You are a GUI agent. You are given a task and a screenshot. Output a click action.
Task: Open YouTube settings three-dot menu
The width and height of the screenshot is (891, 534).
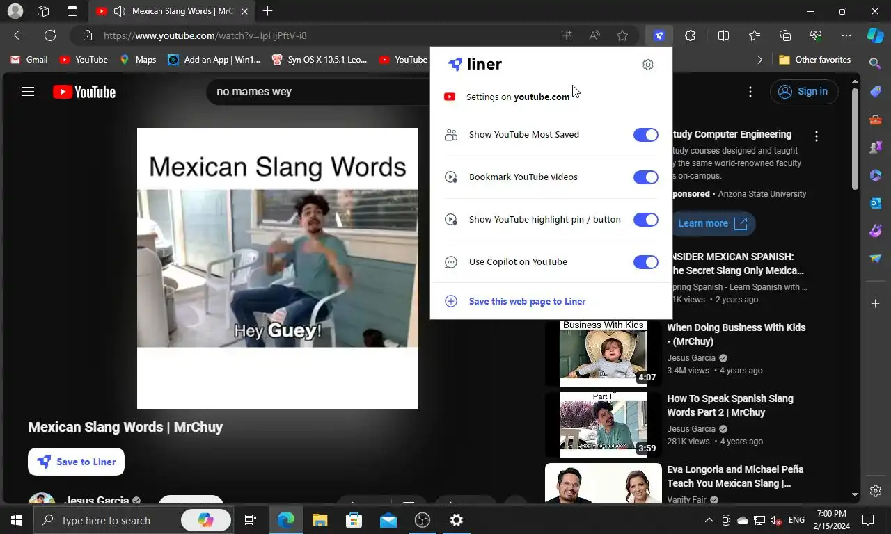[x=750, y=92]
